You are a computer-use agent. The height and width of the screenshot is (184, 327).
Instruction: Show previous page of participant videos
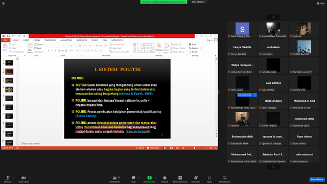pyautogui.click(x=273, y=17)
